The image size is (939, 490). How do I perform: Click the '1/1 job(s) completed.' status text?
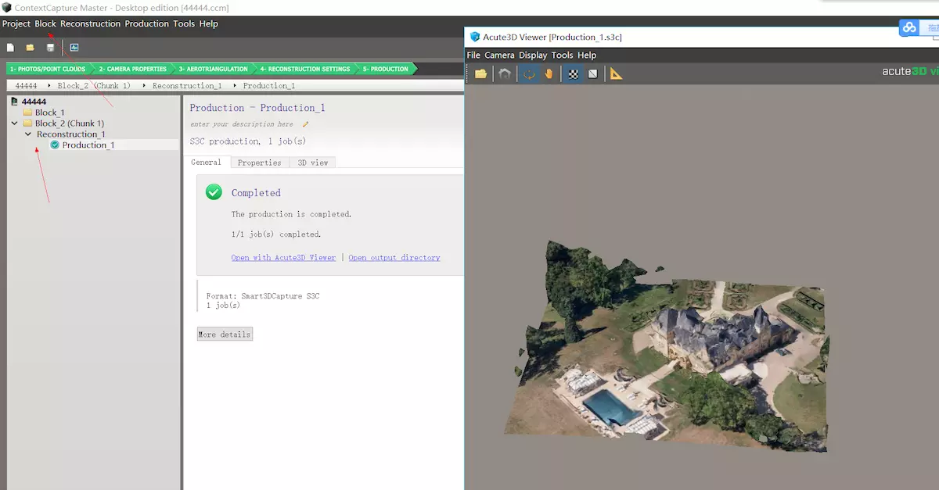click(x=276, y=234)
